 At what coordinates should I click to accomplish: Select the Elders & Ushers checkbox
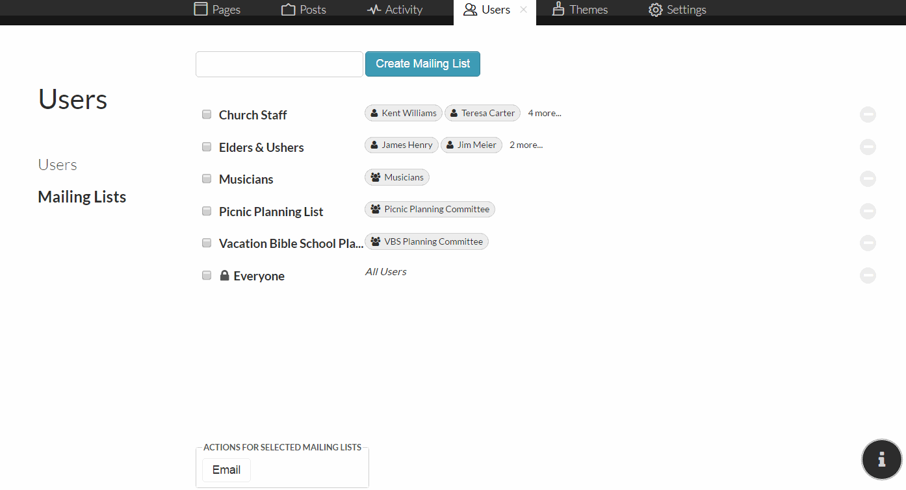pyautogui.click(x=206, y=146)
